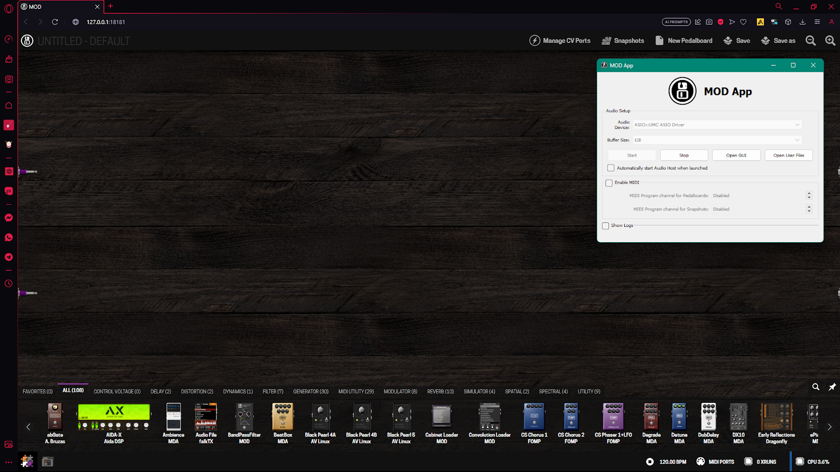Click the heart bookmark icon in address bar
The width and height of the screenshot is (840, 472).
pos(743,22)
